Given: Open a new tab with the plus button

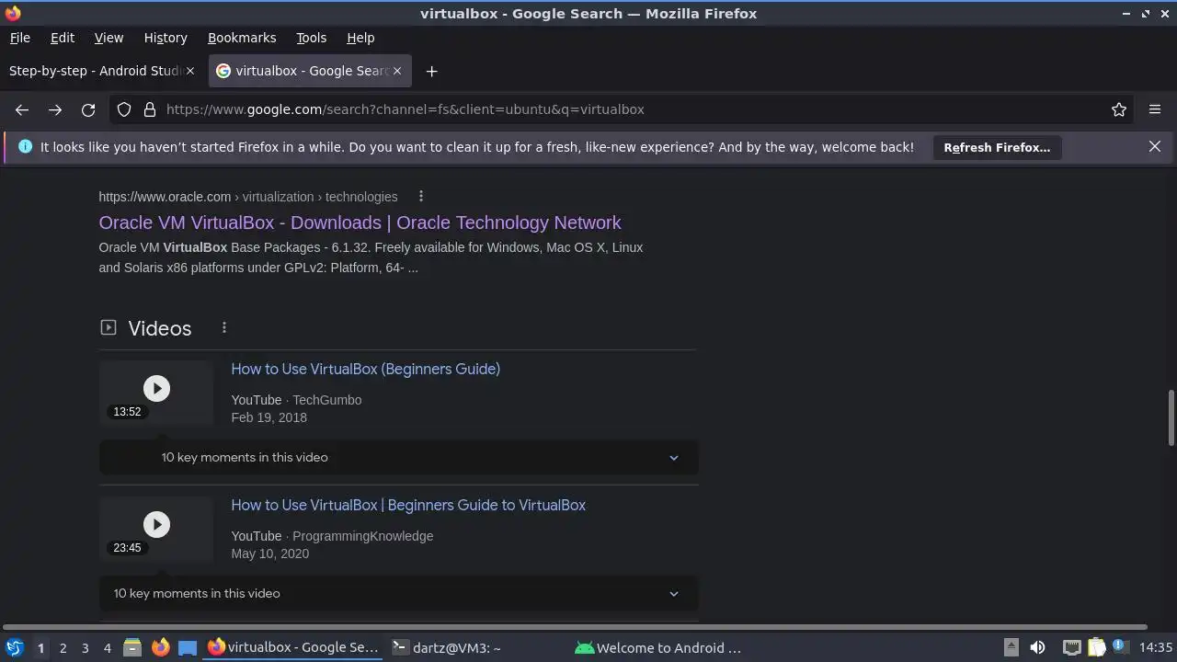Looking at the screenshot, I should tap(431, 71).
